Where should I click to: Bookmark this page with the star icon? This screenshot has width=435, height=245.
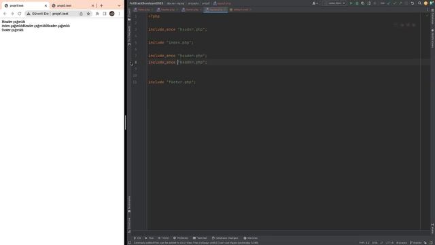pyautogui.click(x=88, y=14)
